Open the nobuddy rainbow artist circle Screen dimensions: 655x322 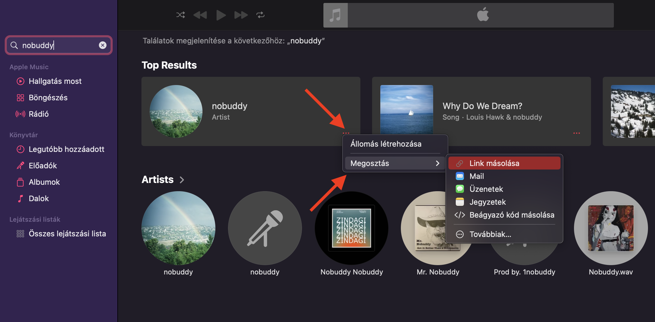tap(178, 228)
